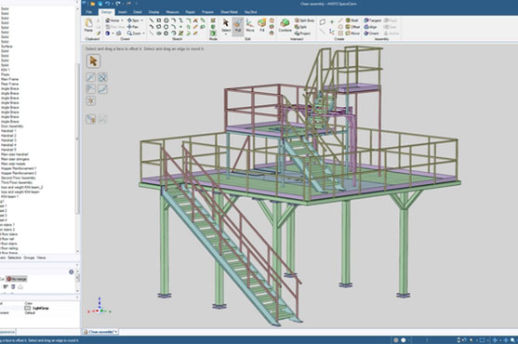Click the LightGray color swatch
This screenshot has width=518, height=344.
click(x=28, y=308)
